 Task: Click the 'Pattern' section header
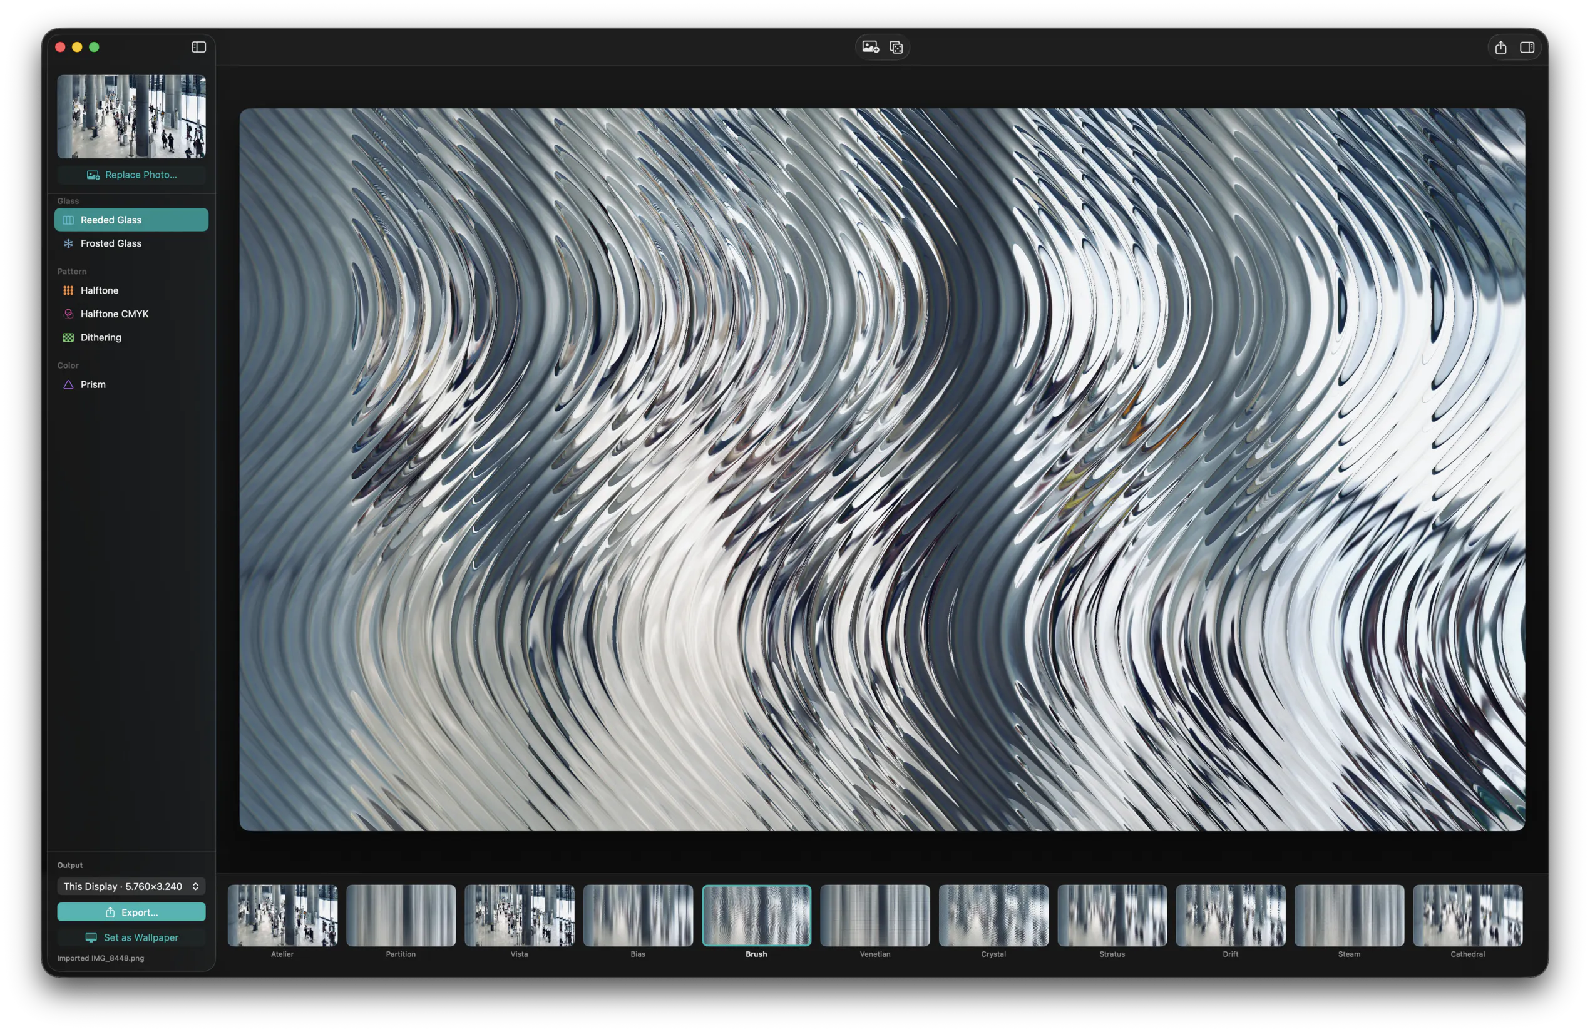point(71,271)
